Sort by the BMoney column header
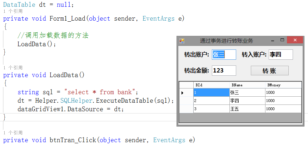This screenshot has width=308, height=145. pyautogui.click(x=283, y=85)
